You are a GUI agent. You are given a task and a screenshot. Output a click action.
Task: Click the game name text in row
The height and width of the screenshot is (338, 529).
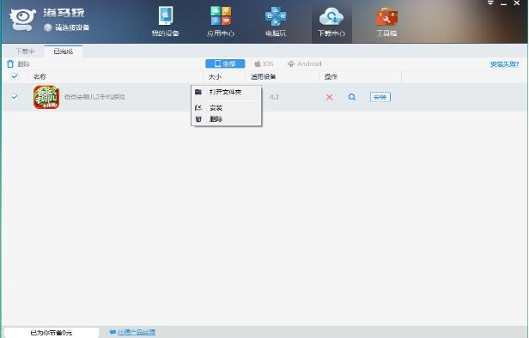(x=94, y=97)
